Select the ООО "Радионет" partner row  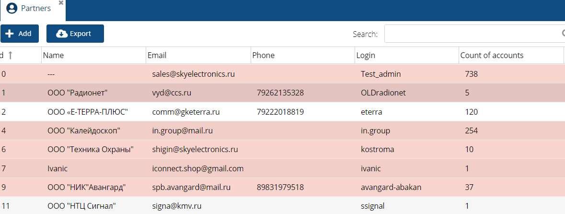pyautogui.click(x=283, y=93)
